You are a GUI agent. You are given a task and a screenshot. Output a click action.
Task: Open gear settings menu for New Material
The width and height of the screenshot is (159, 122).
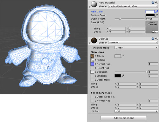156,3
